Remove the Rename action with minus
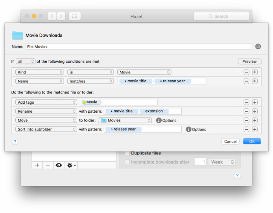273x213 pixels. point(246,111)
